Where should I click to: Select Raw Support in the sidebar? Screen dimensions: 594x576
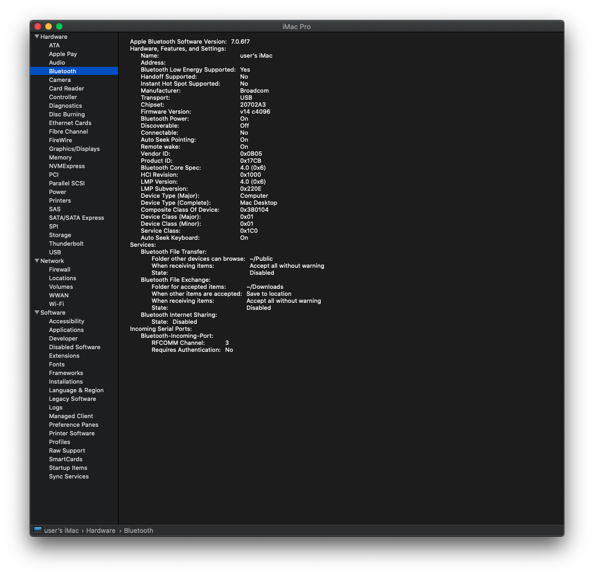(x=67, y=450)
